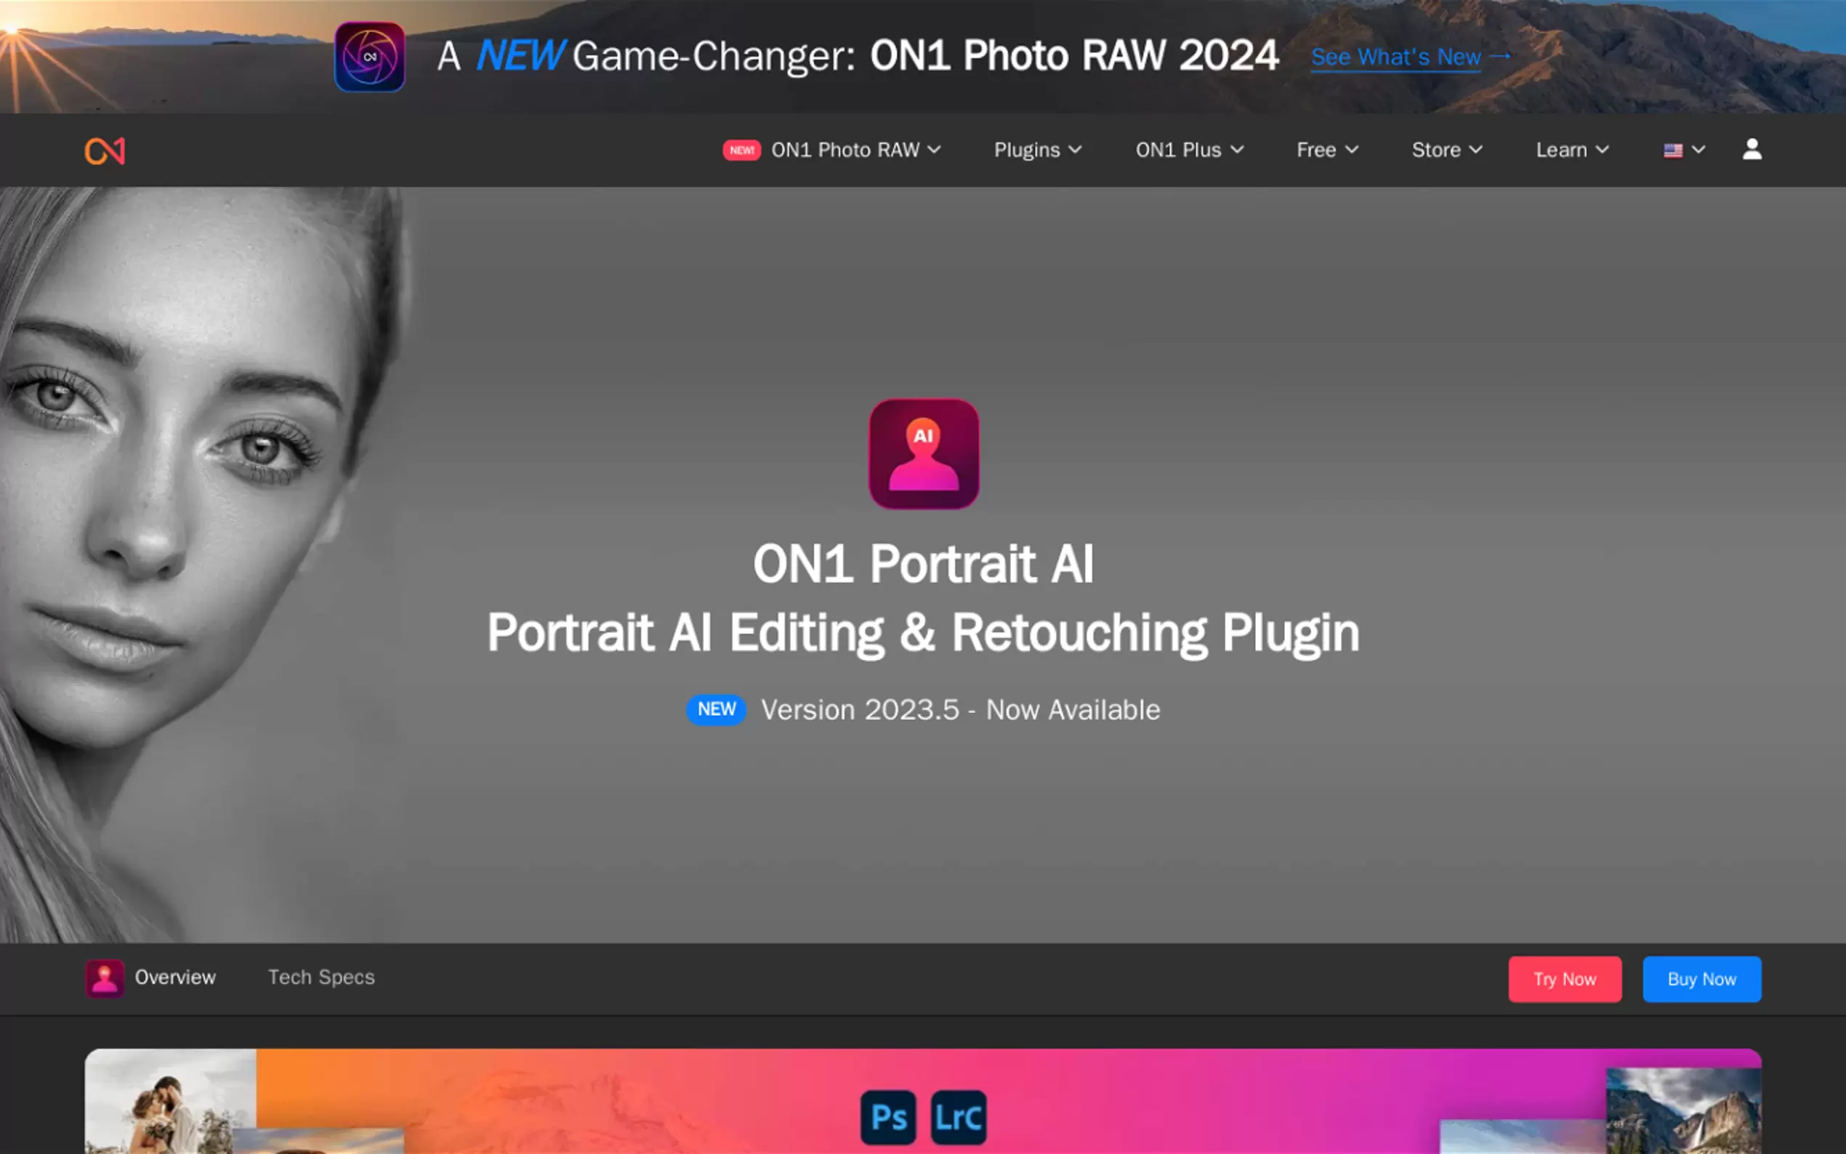Screen dimensions: 1846x1154
Task: Open the user account icon
Action: coord(1752,150)
